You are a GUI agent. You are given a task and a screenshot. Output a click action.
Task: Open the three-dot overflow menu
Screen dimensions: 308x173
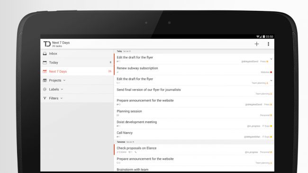tap(268, 44)
